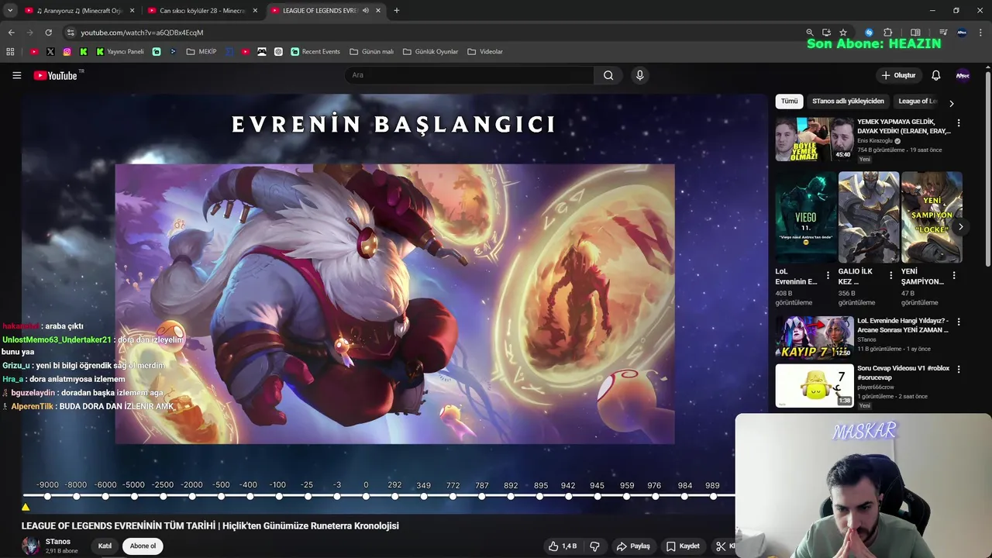Select the Tümü filter chip
This screenshot has width=992, height=558.
click(789, 102)
